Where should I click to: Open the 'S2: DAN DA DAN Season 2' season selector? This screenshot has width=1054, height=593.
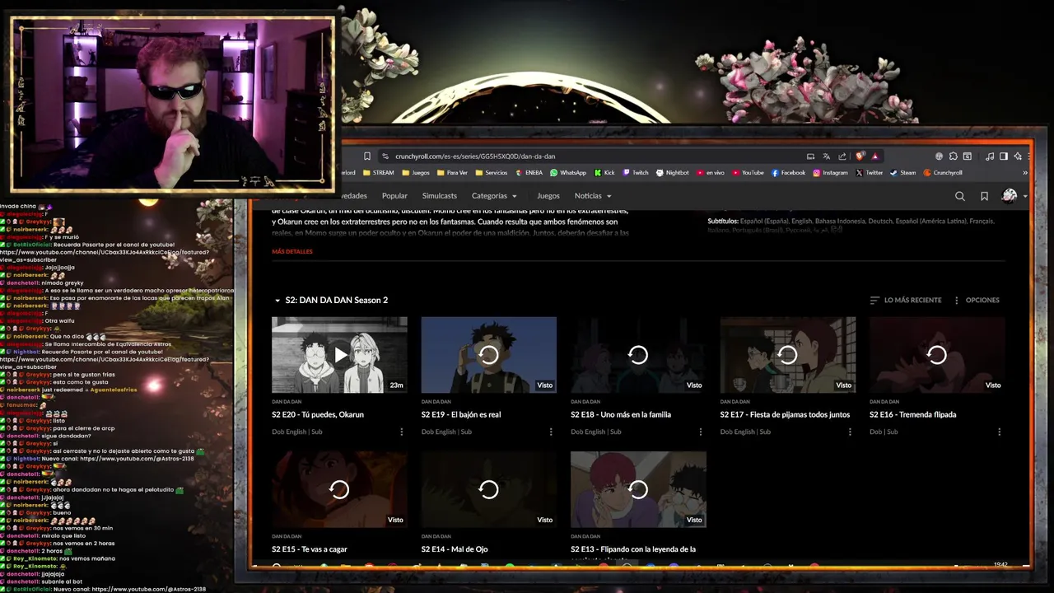[x=331, y=300]
